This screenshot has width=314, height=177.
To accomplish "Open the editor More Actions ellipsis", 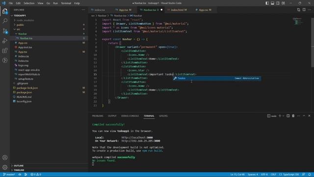I will 310,10.
